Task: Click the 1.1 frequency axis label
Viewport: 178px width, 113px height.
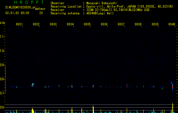Action: (x=2, y=37)
